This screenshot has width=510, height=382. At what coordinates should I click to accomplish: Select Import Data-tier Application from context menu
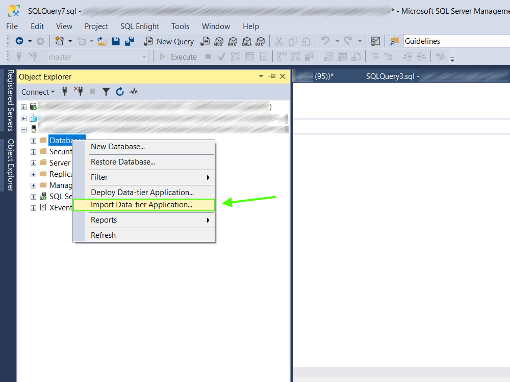point(141,205)
